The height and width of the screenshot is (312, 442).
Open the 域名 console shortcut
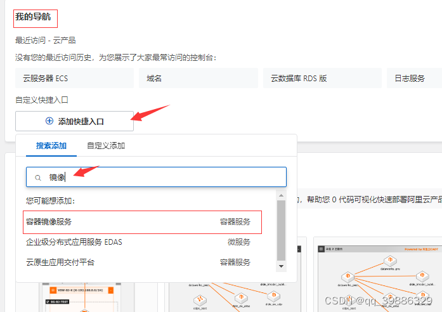[198, 78]
